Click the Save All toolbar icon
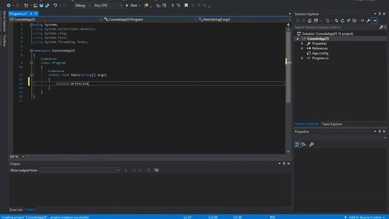The height and width of the screenshot is (219, 389). pyautogui.click(x=47, y=5)
